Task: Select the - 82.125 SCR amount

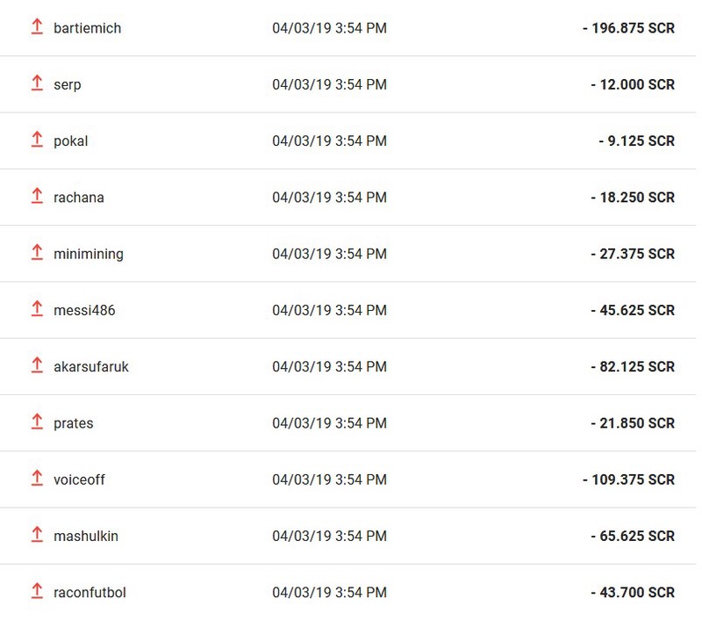Action: pyautogui.click(x=633, y=367)
